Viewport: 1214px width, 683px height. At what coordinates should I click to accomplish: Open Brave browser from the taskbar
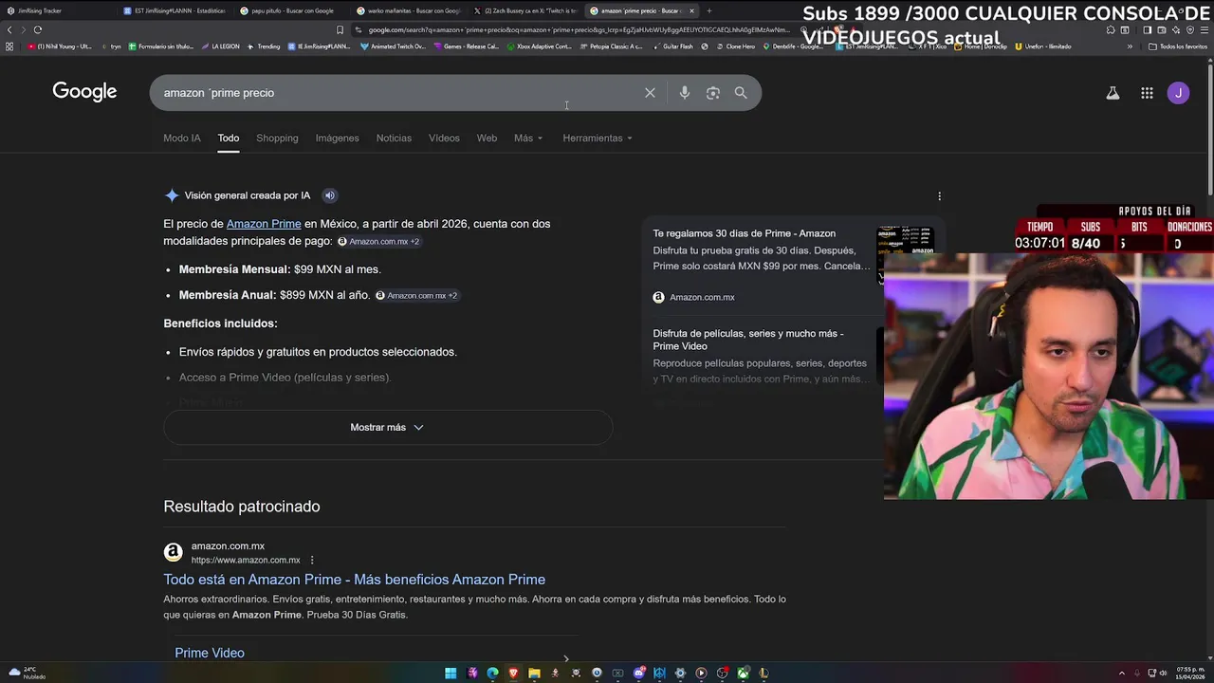tap(513, 674)
